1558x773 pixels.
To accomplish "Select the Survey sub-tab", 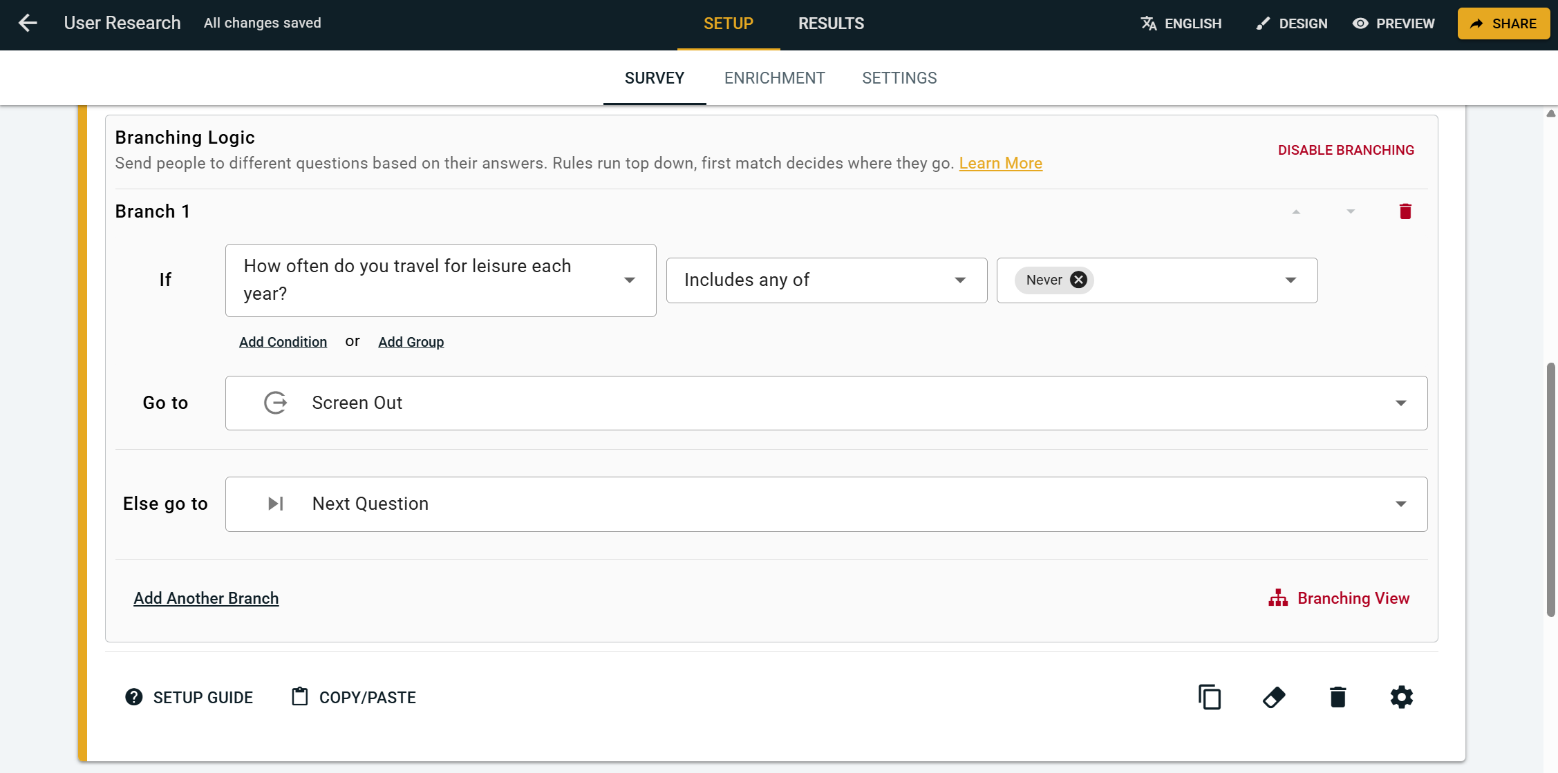I will pyautogui.click(x=655, y=78).
